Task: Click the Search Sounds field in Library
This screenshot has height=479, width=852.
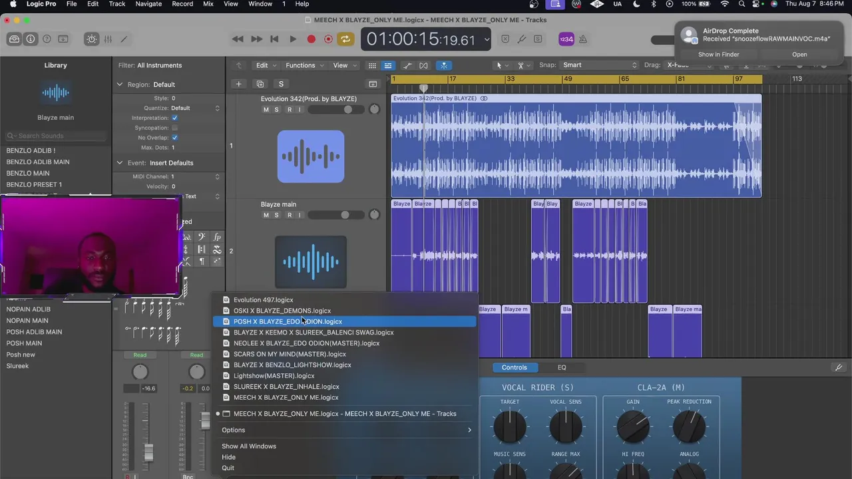Action: [56, 136]
